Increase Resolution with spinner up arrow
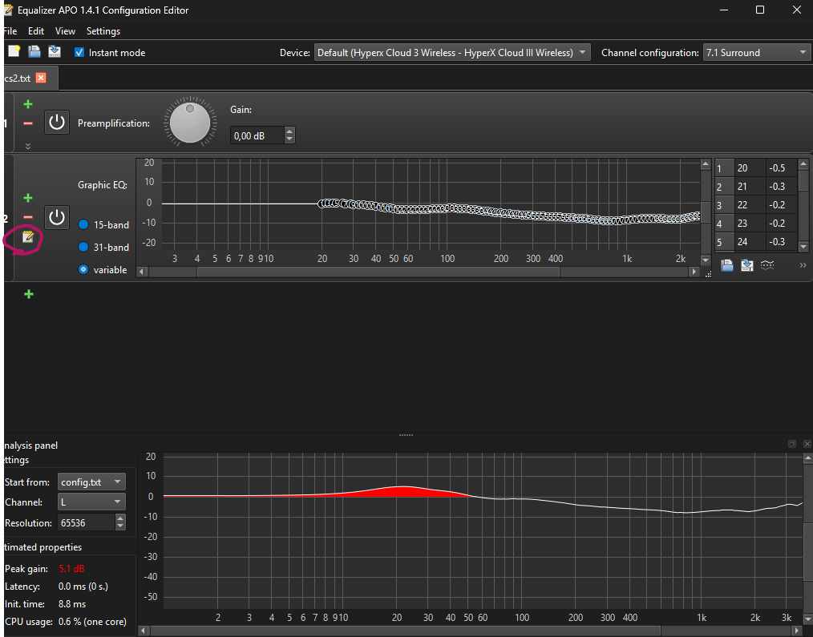The height and width of the screenshot is (637, 813). click(x=120, y=518)
